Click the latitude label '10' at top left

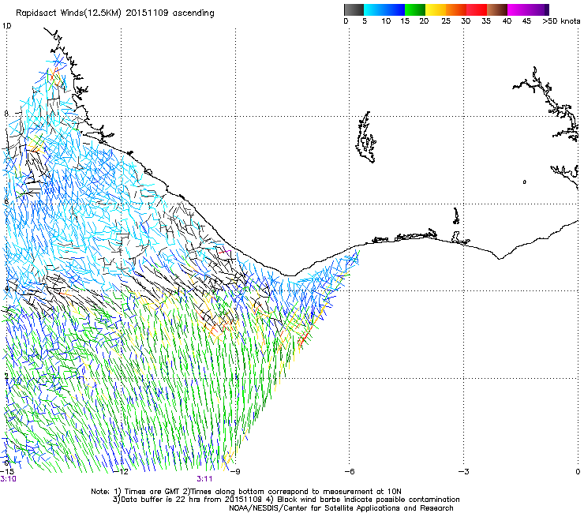coord(6,26)
